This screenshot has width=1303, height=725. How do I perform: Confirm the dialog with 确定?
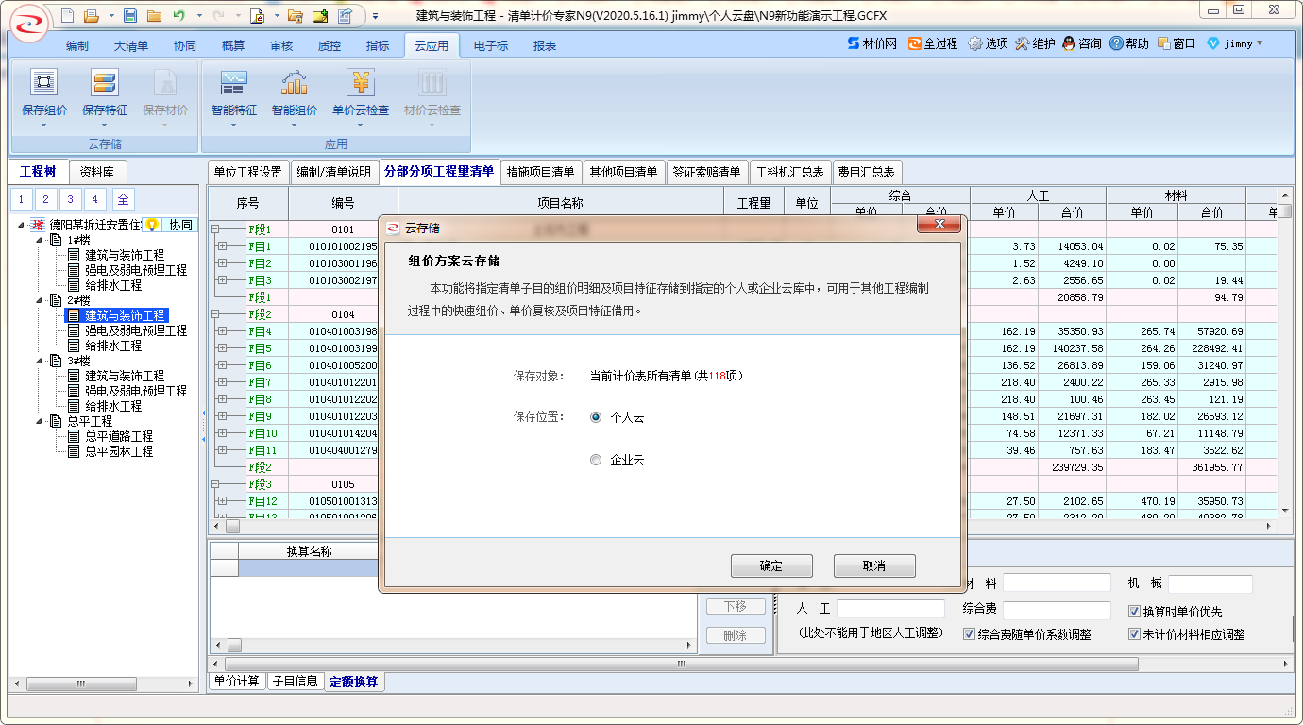771,565
